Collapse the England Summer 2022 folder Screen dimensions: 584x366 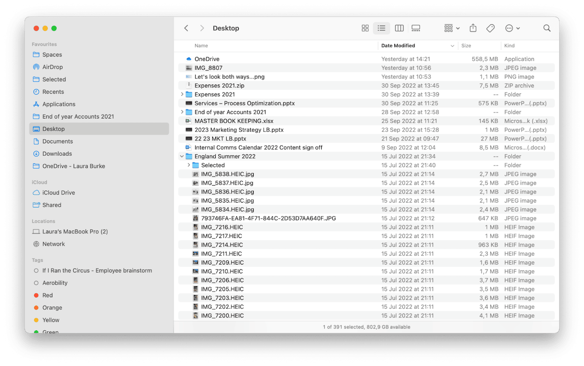click(181, 156)
